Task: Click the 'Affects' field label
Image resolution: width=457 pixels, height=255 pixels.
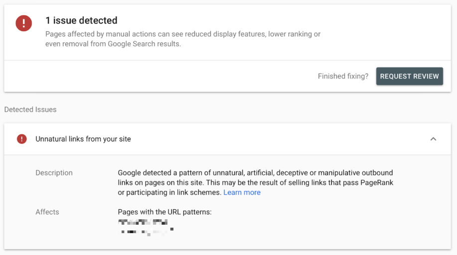Action: tap(47, 212)
